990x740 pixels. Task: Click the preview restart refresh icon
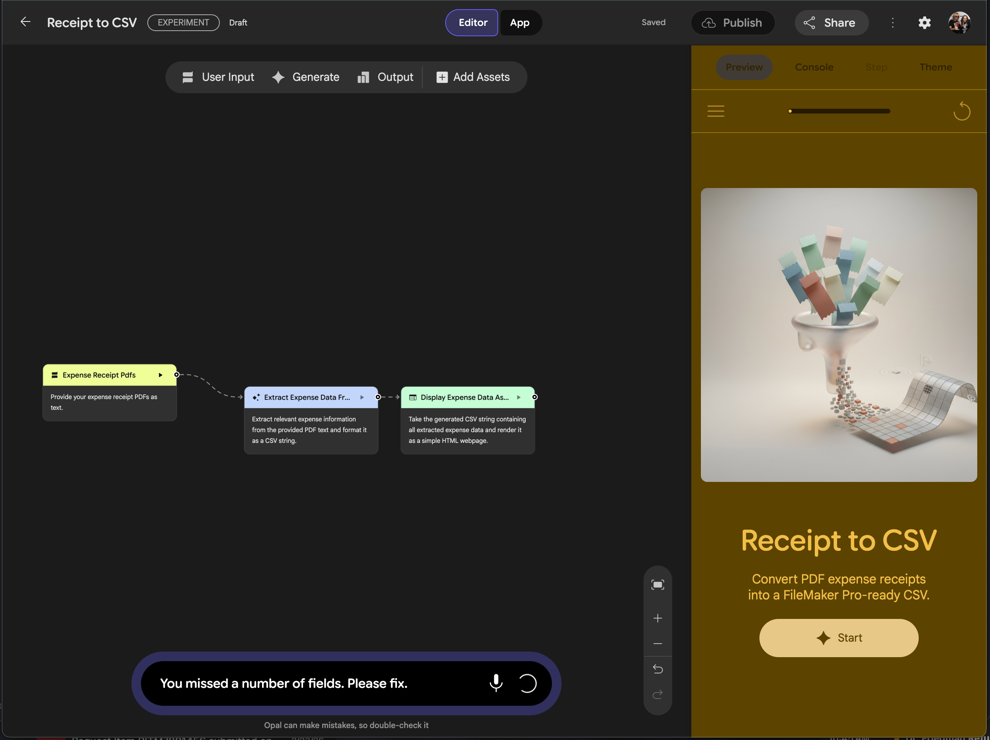961,111
